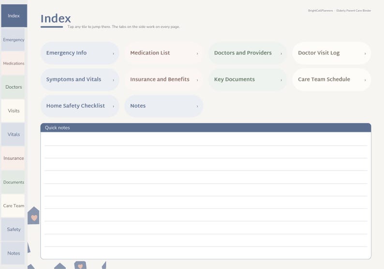Select the Doctors side tab
The image size is (384, 269).
tap(13, 87)
